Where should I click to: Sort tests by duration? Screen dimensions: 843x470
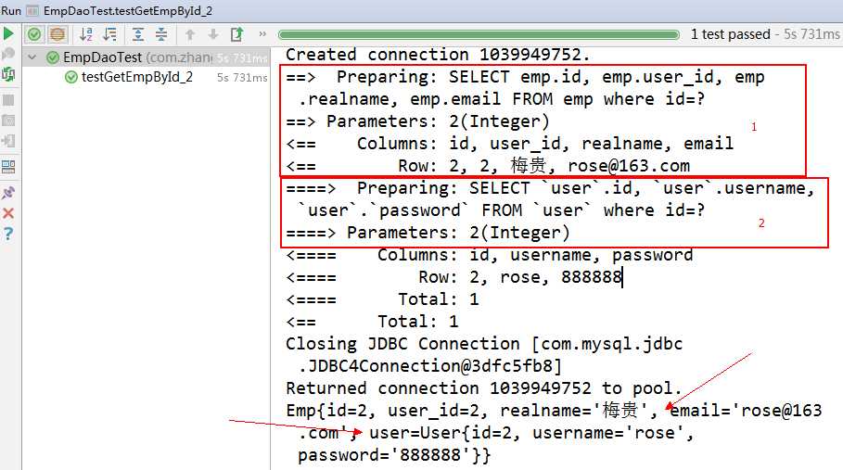pos(109,34)
